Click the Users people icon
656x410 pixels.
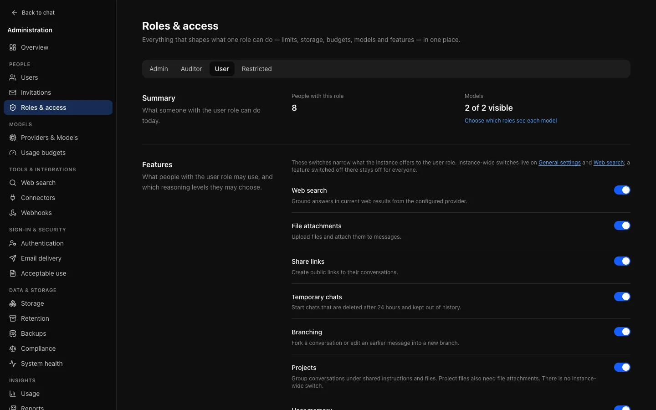13,77
